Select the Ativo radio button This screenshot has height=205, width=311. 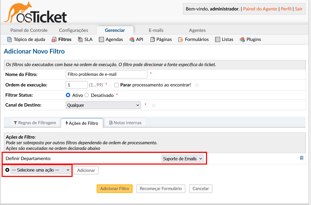coord(68,95)
